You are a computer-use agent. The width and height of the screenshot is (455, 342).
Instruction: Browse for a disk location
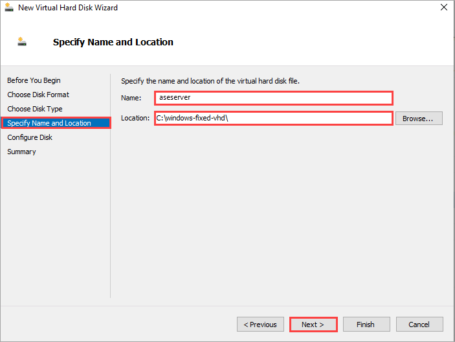(419, 119)
